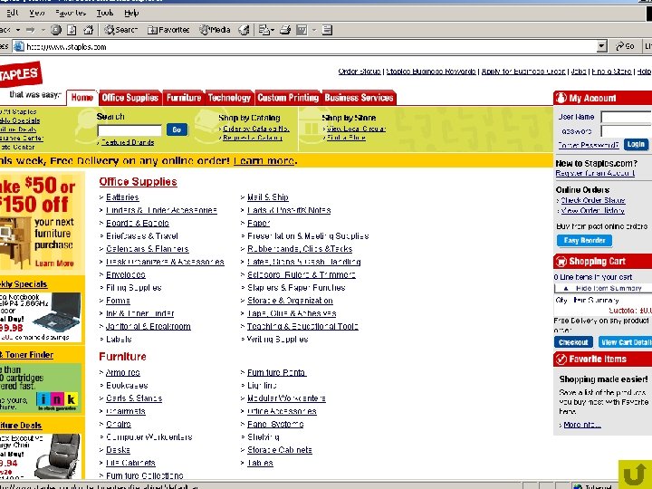
Task: Click the Stop loading icon
Action: (56, 30)
